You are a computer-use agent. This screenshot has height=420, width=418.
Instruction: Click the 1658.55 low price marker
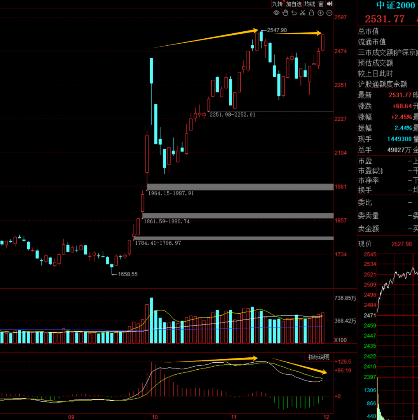(127, 274)
